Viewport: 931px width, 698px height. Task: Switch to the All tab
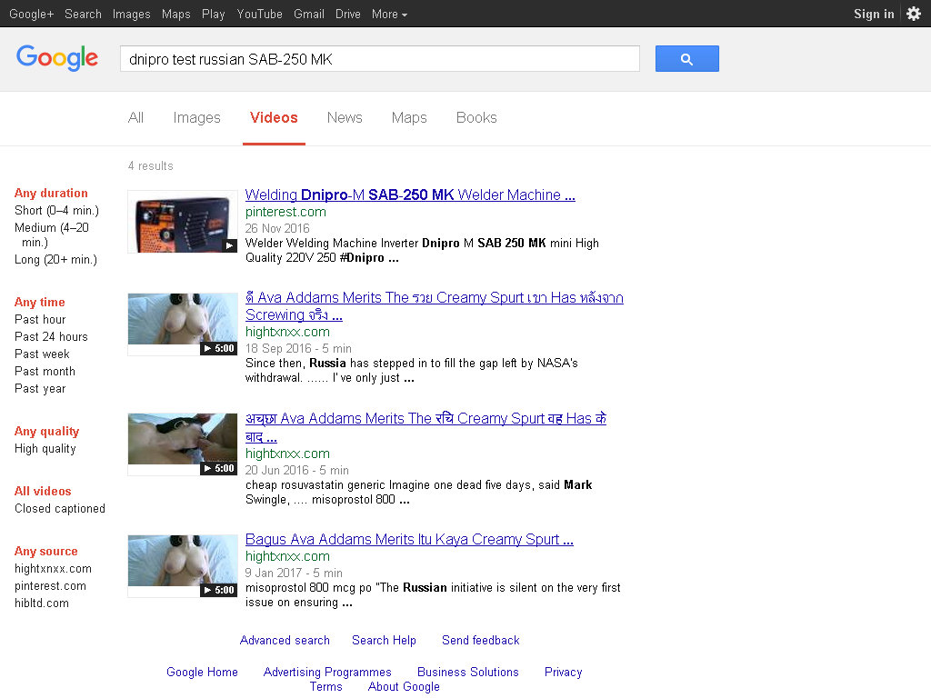[x=136, y=117]
